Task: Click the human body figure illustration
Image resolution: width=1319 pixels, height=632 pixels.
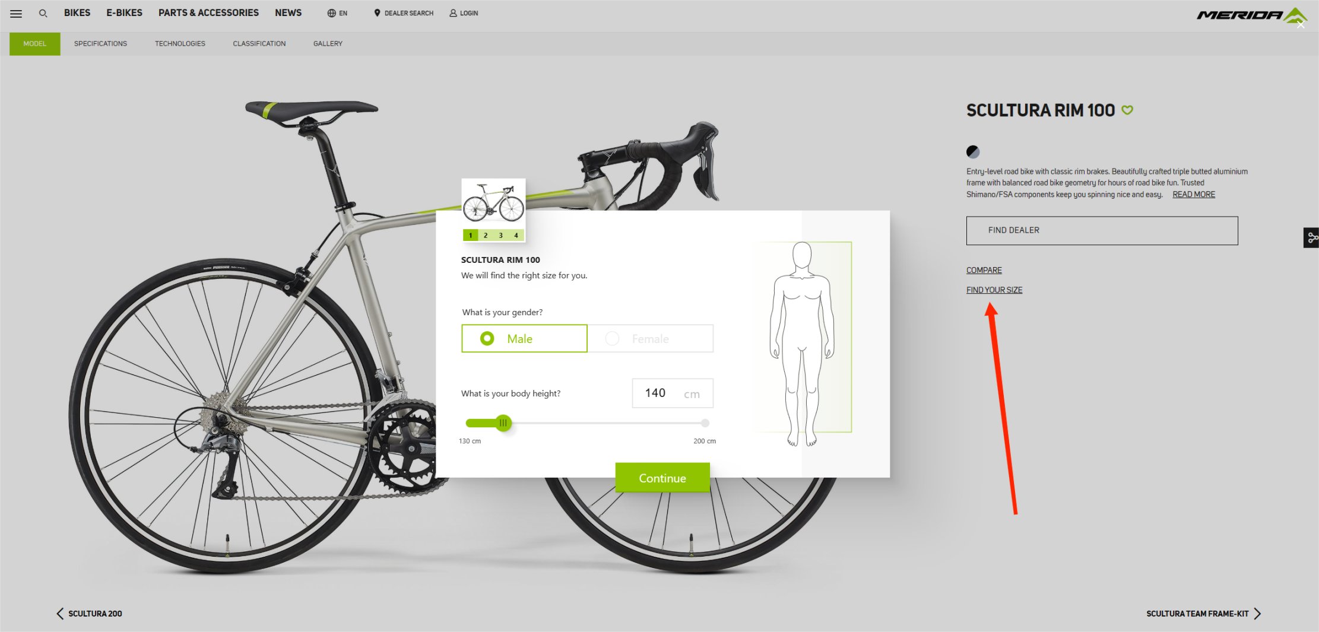Action: [802, 344]
